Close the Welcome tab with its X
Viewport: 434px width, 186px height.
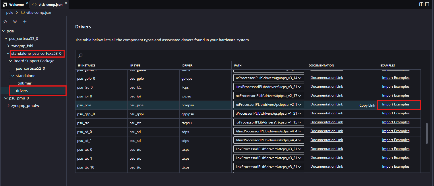(x=27, y=3)
